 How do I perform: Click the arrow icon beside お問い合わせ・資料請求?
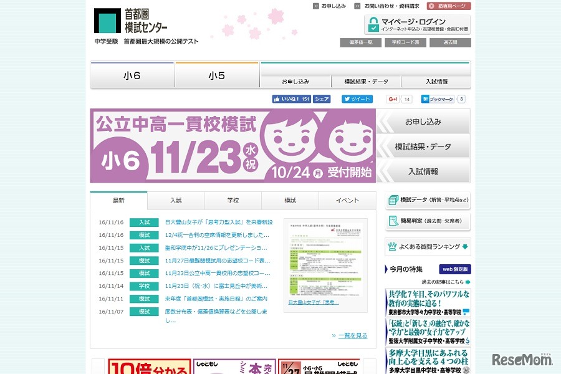pos(357,6)
